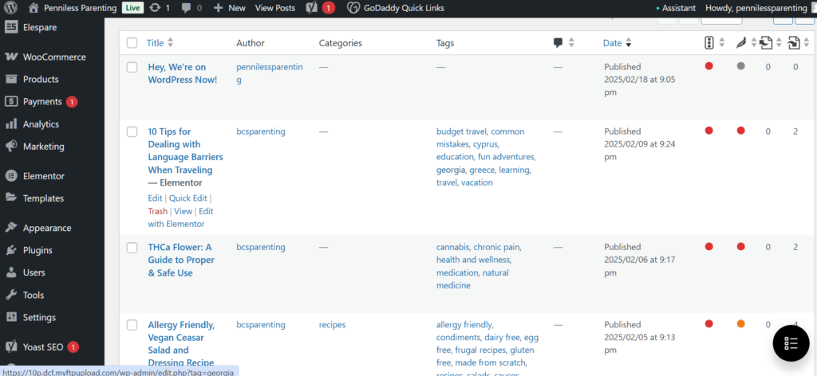Click the readability feather column icon
The height and width of the screenshot is (376, 817).
[x=740, y=43]
